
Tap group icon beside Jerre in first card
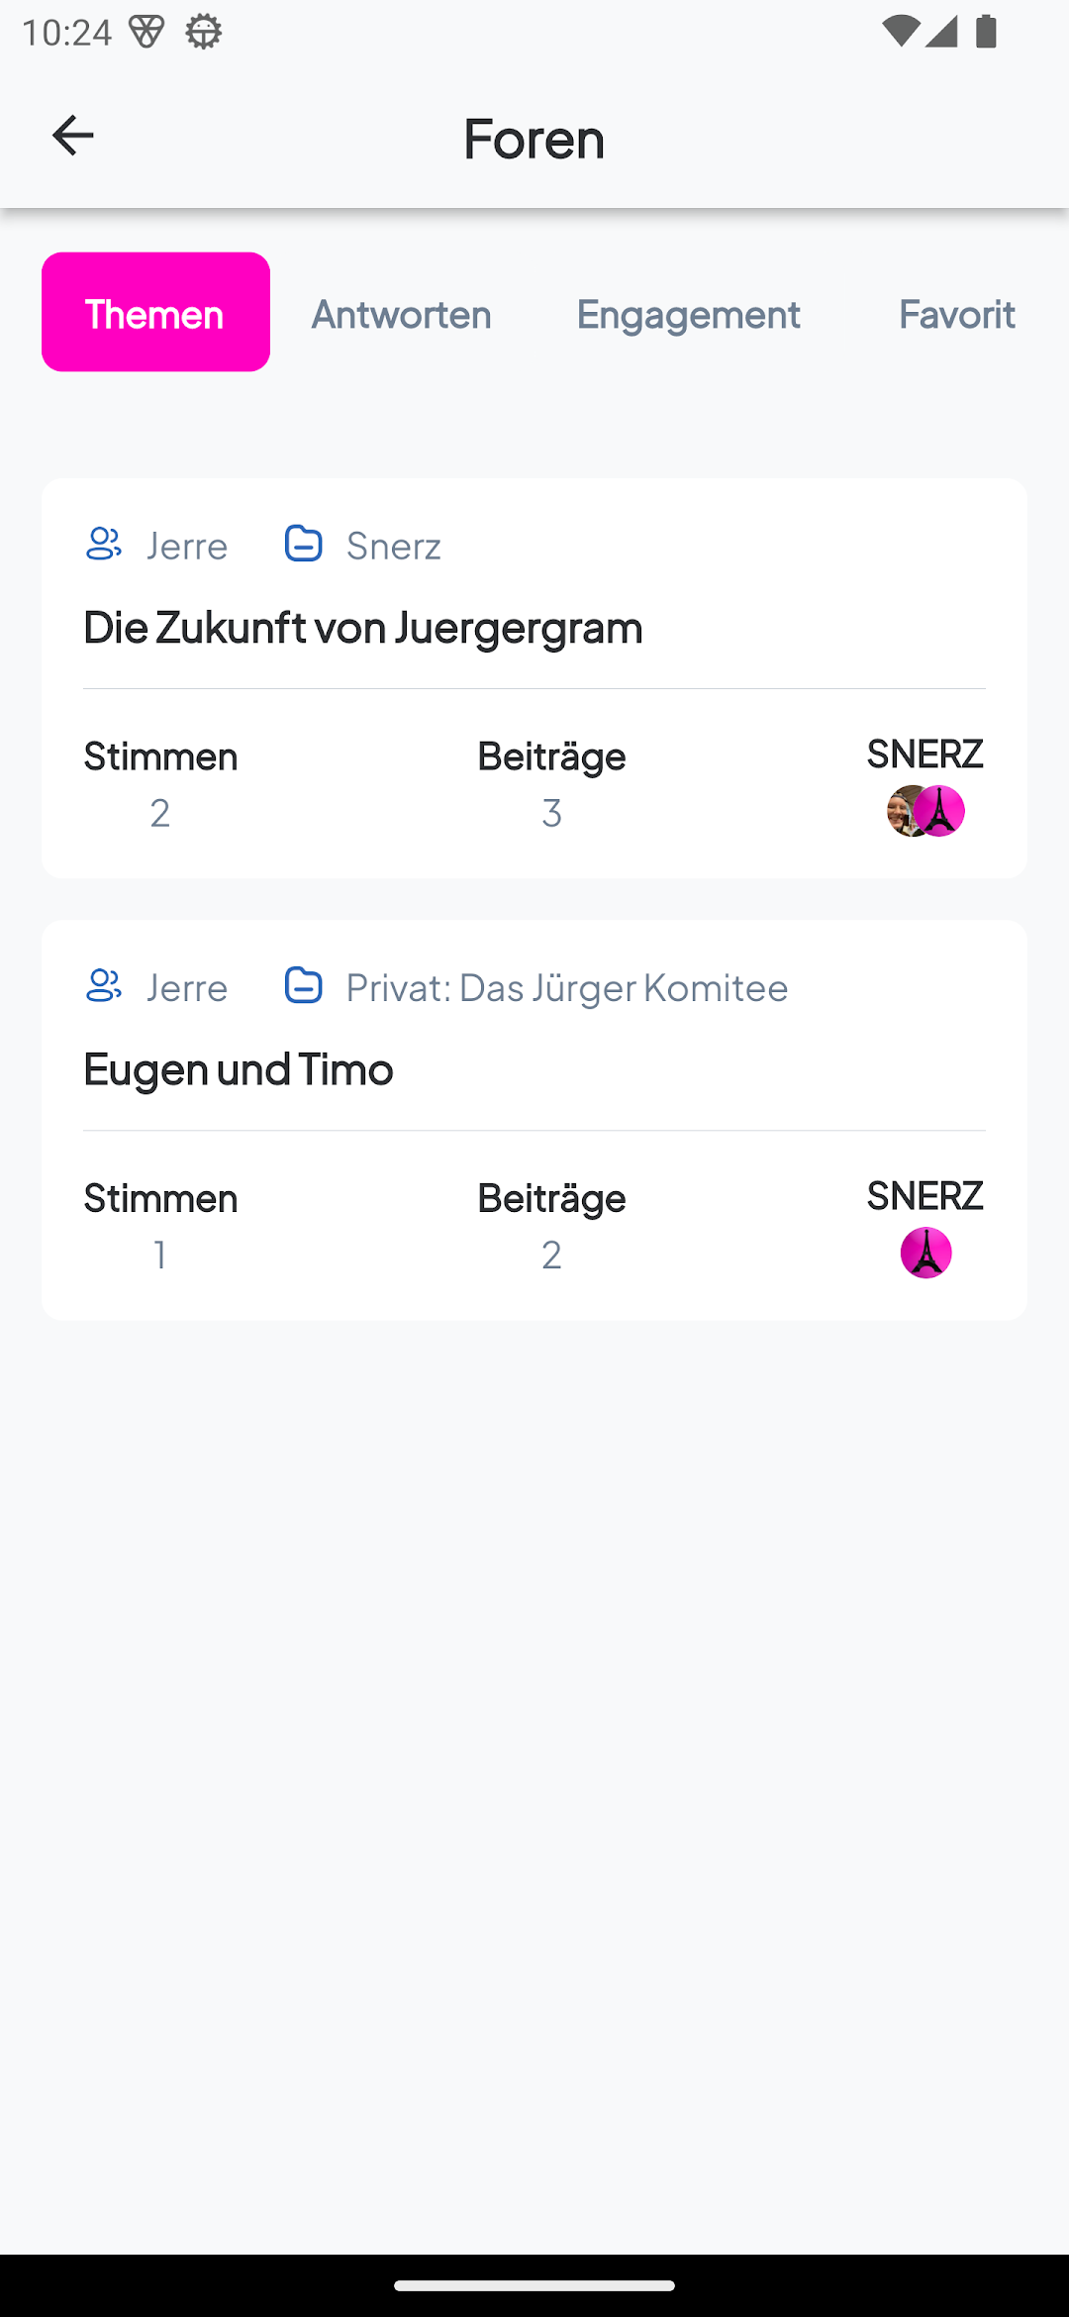tap(104, 544)
